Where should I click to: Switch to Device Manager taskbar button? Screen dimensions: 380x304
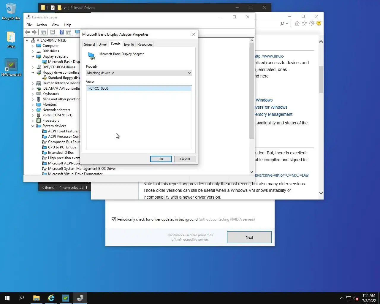(x=80, y=298)
